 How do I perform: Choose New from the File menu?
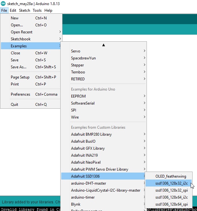(x=31, y=18)
